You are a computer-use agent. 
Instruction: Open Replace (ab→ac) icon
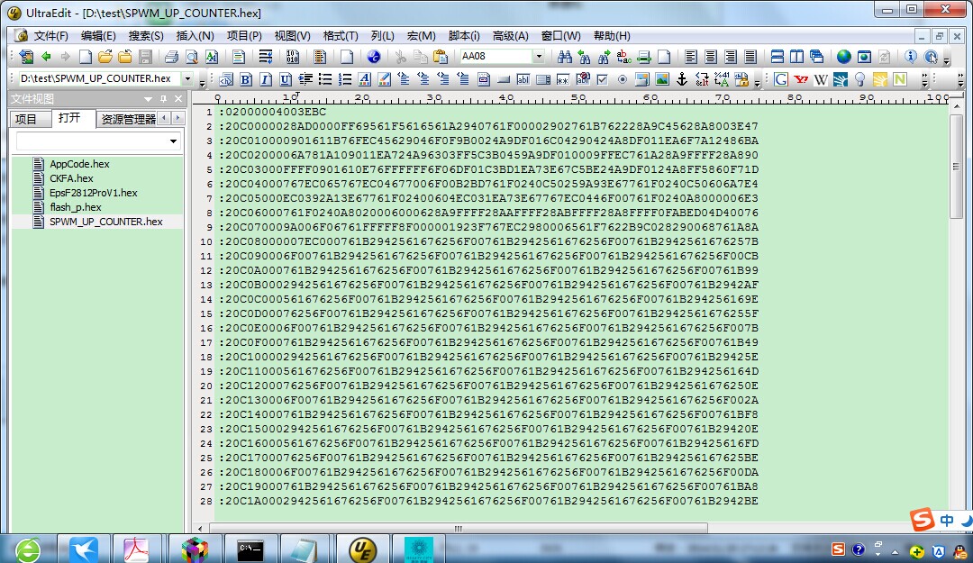tap(623, 57)
